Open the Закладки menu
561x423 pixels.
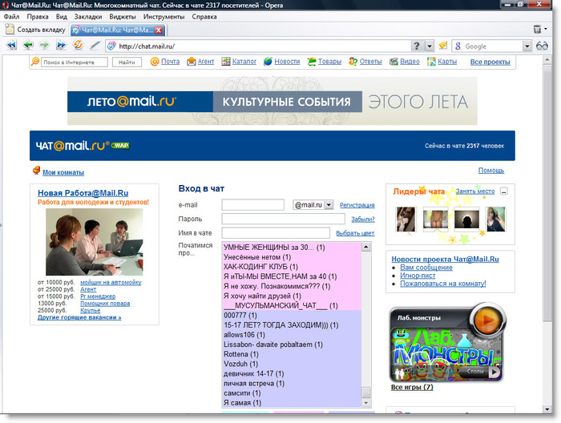[87, 16]
